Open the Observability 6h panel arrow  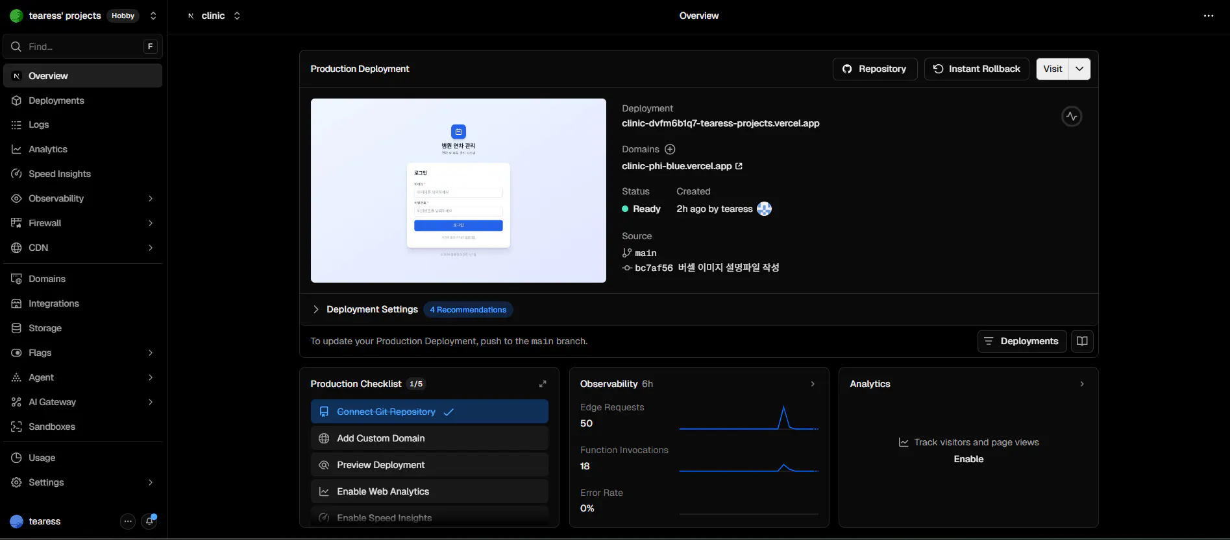[813, 384]
